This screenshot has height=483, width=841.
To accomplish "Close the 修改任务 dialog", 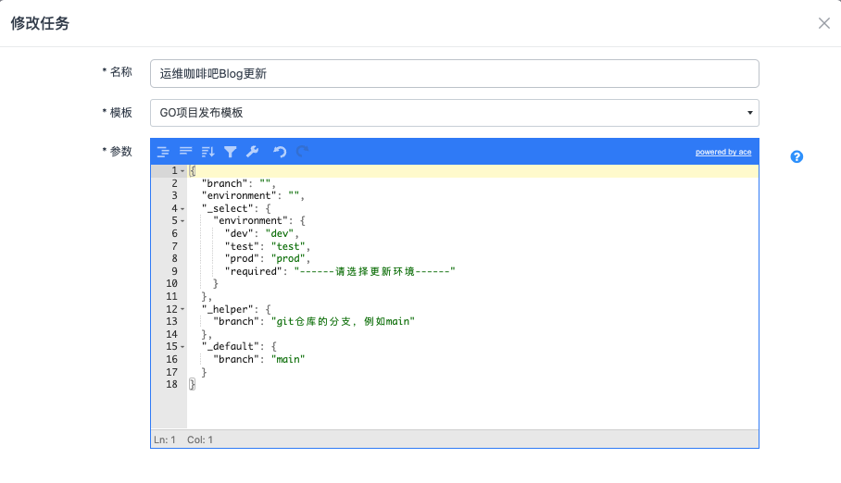I will 823,23.
